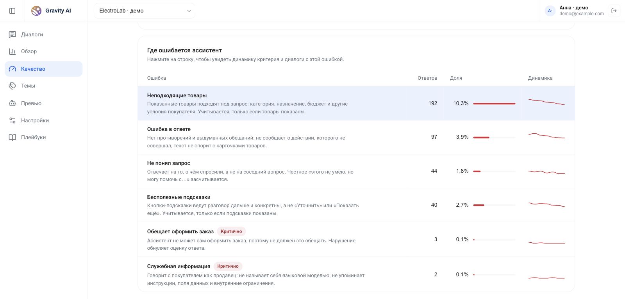Click the Где ошибается ассистент heading
This screenshot has width=625, height=299.
tap(184, 50)
